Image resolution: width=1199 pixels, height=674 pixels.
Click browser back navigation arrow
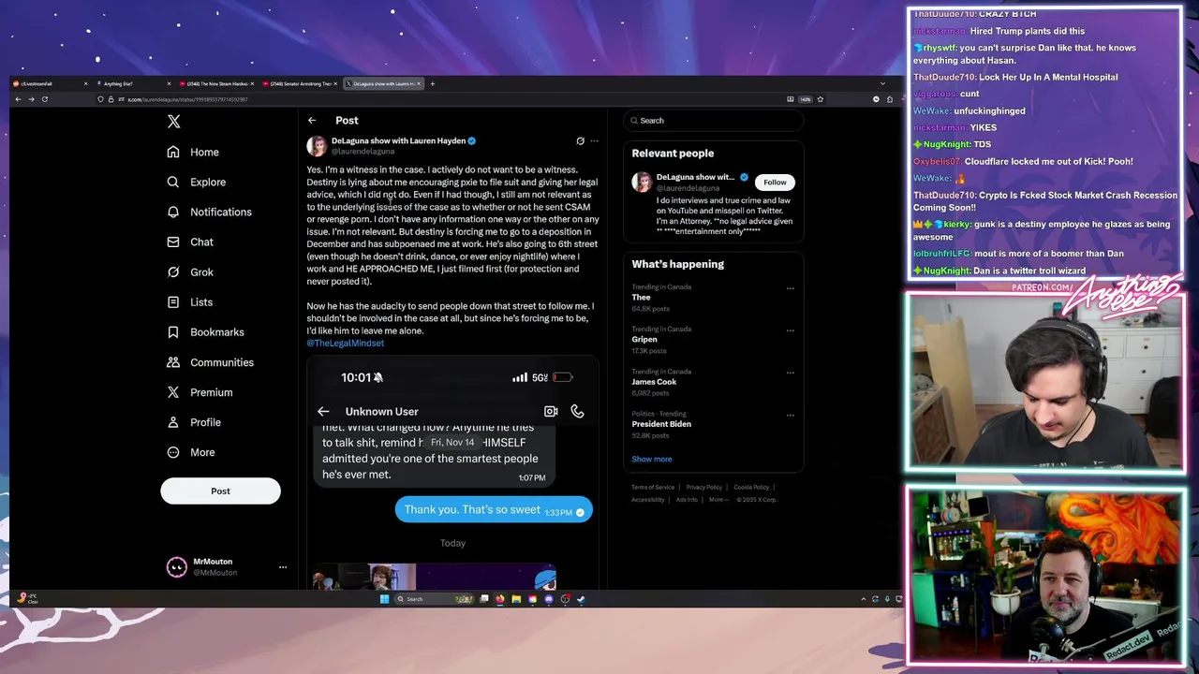tap(18, 99)
